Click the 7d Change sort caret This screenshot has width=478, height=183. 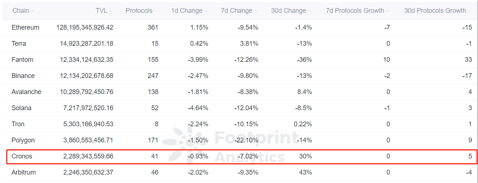tap(255, 11)
